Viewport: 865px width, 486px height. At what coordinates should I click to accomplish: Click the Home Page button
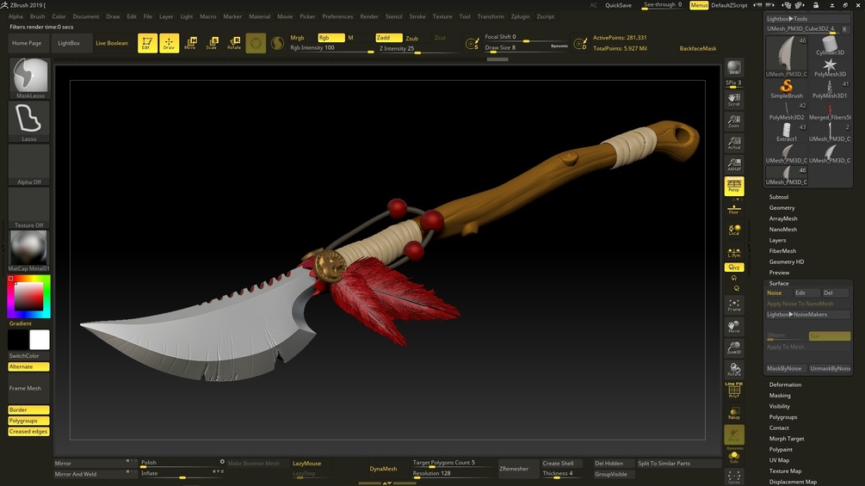[x=27, y=43]
